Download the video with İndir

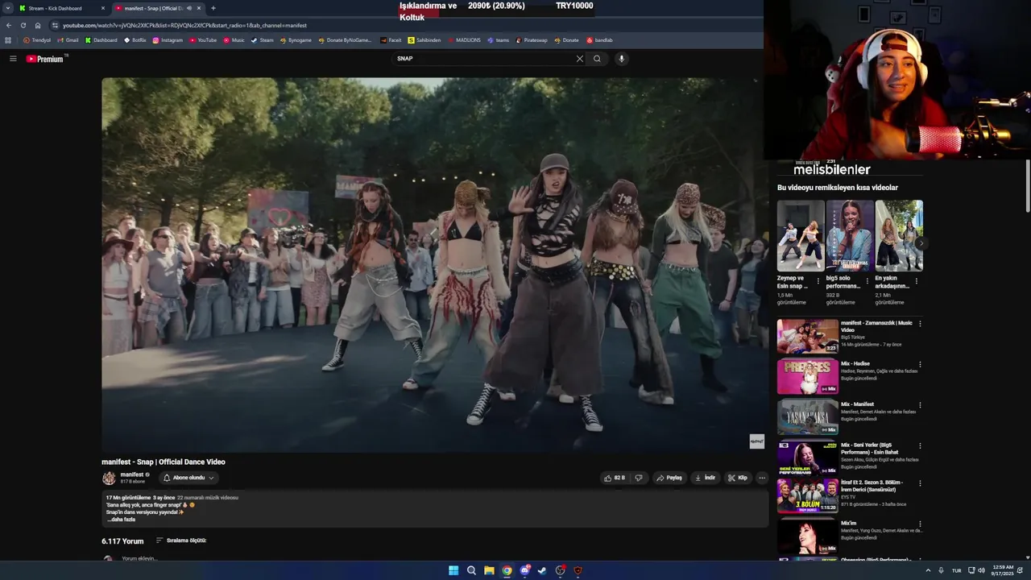(705, 478)
